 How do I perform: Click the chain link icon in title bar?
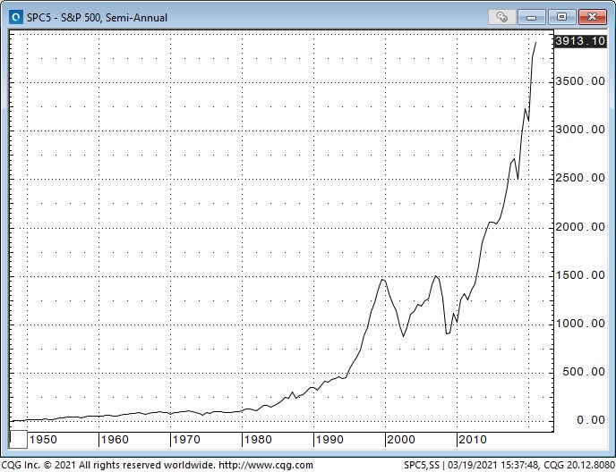[x=501, y=17]
